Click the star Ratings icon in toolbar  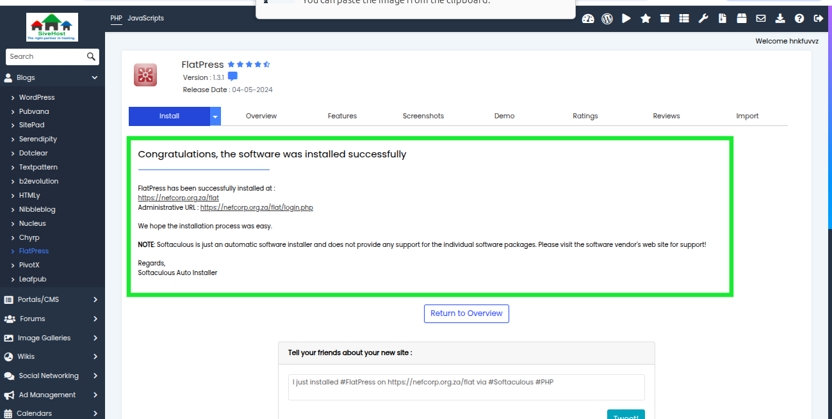coord(646,19)
